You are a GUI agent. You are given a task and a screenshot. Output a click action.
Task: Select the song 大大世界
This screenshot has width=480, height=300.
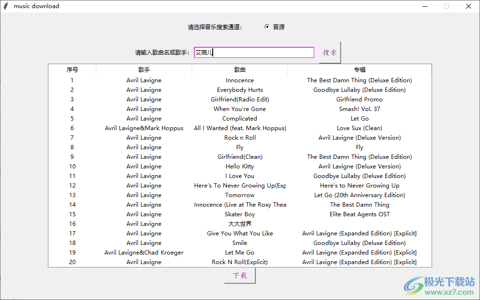(240, 224)
